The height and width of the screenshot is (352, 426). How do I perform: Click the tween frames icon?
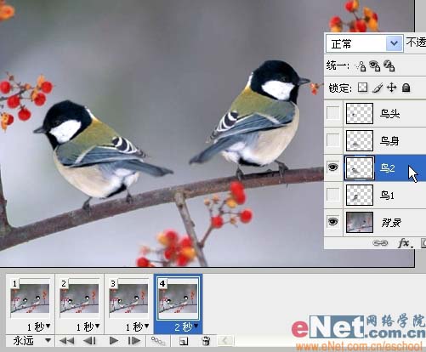tap(158, 340)
